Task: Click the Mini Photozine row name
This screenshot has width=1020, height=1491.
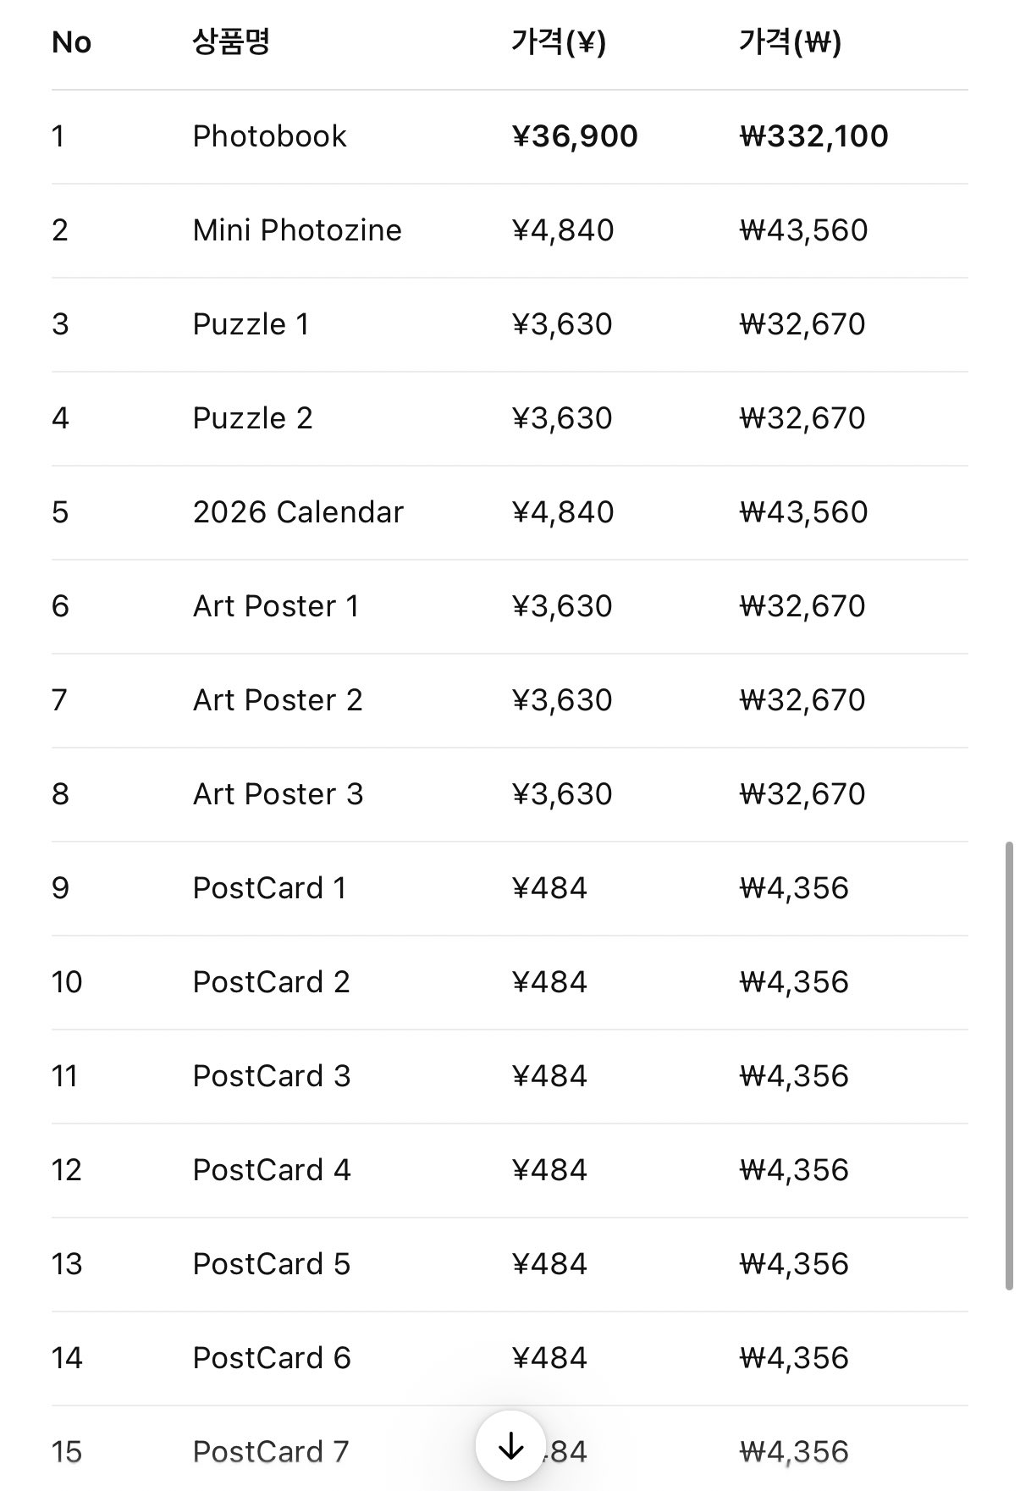Action: point(297,230)
